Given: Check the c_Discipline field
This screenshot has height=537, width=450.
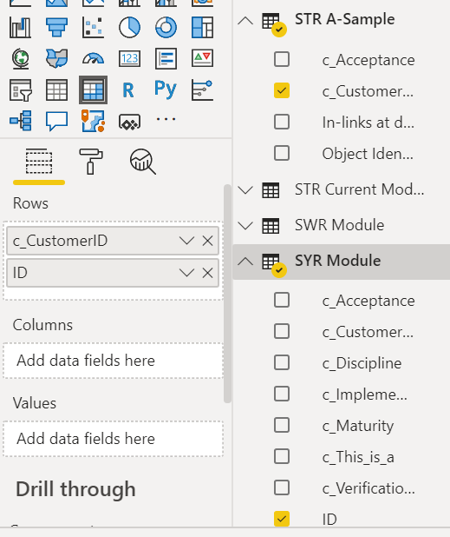Looking at the screenshot, I should [x=282, y=362].
